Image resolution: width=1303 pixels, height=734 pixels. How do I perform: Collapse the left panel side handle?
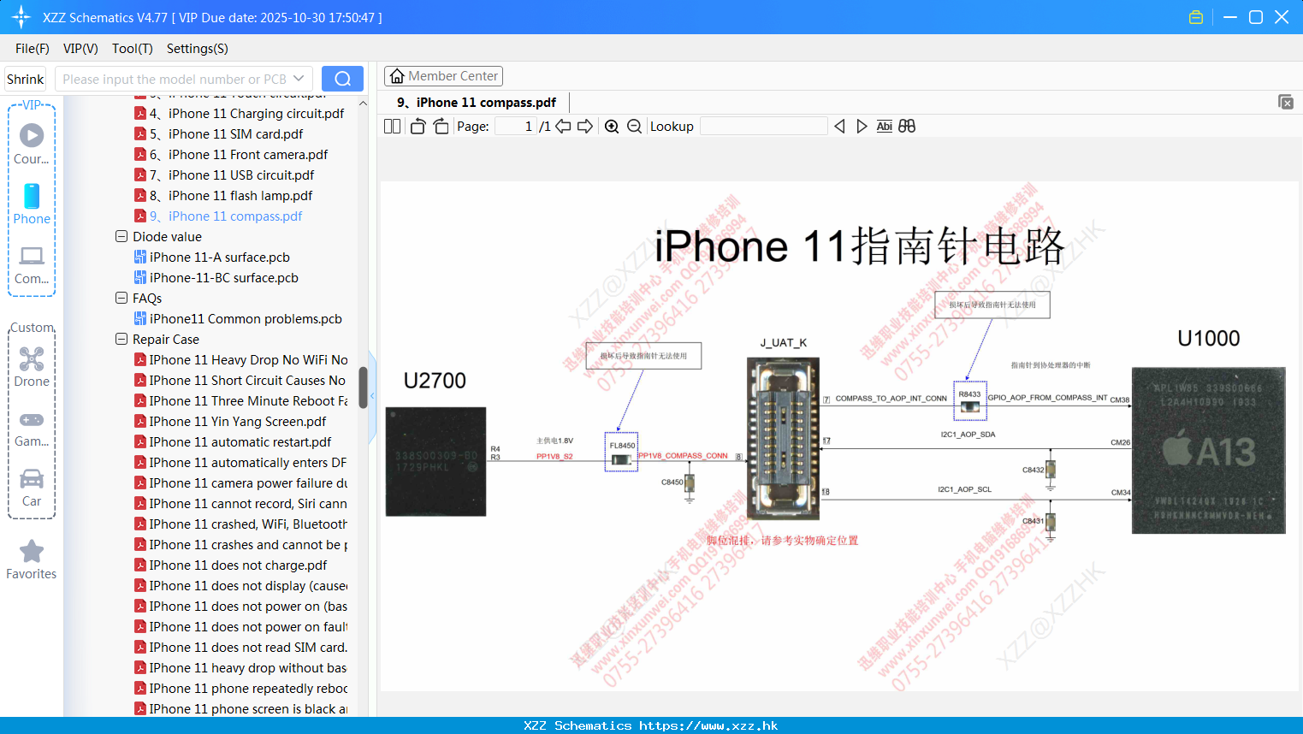tap(372, 398)
